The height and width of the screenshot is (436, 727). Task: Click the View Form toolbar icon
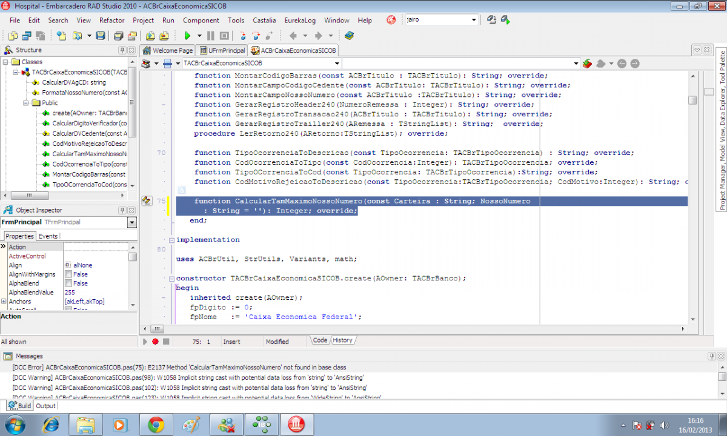click(27, 36)
